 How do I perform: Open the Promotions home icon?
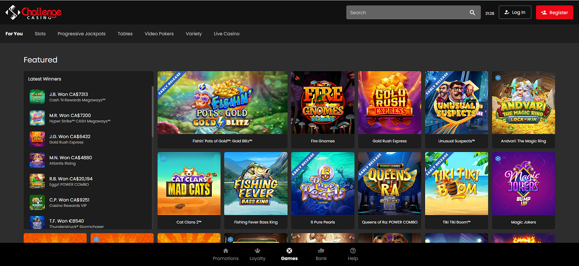226,251
